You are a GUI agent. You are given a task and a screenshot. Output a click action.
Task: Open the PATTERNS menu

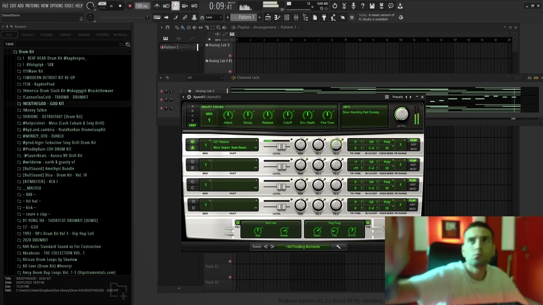[x=32, y=6]
